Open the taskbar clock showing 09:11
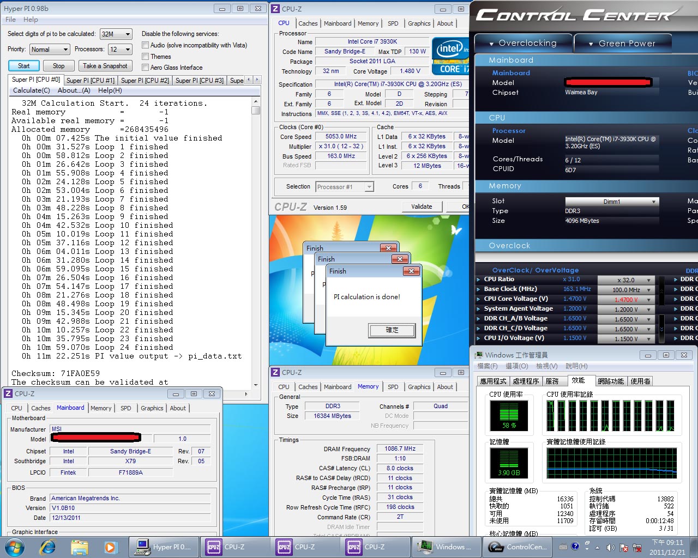Image resolution: width=698 pixels, height=558 pixels. tap(667, 547)
